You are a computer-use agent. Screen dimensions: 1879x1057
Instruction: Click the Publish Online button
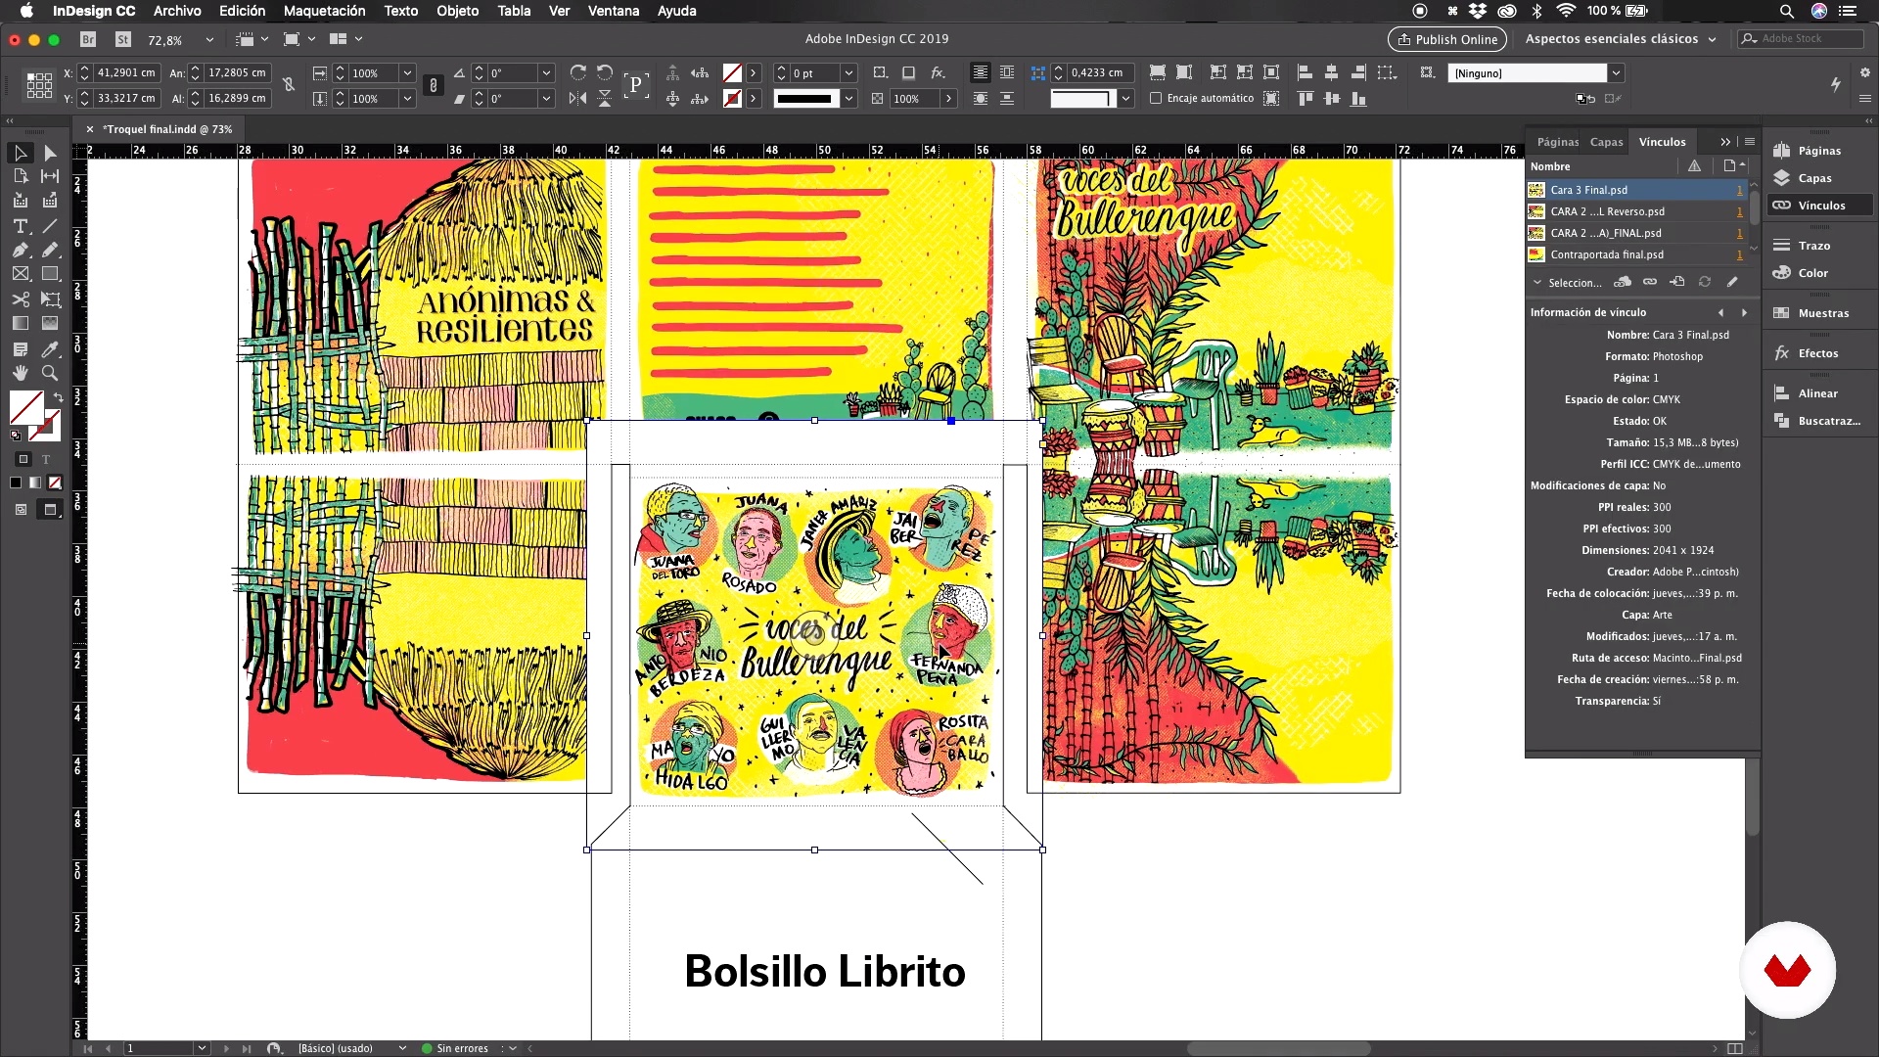point(1447,39)
